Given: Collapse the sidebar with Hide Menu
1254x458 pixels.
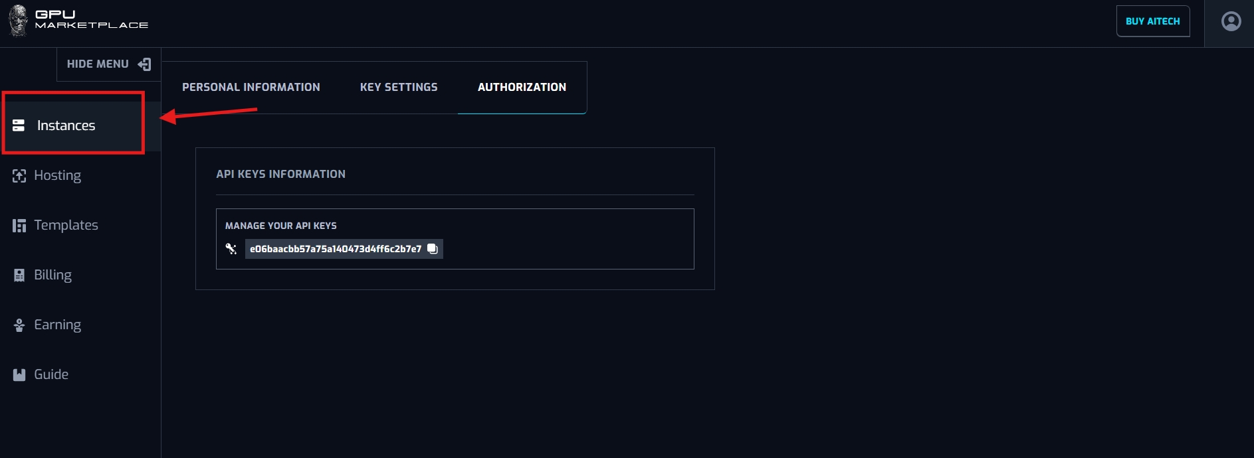Looking at the screenshot, I should (98, 64).
